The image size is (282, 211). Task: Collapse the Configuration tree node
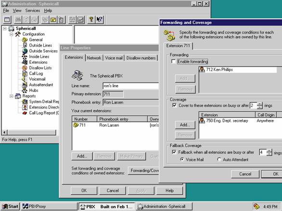pos(12,34)
